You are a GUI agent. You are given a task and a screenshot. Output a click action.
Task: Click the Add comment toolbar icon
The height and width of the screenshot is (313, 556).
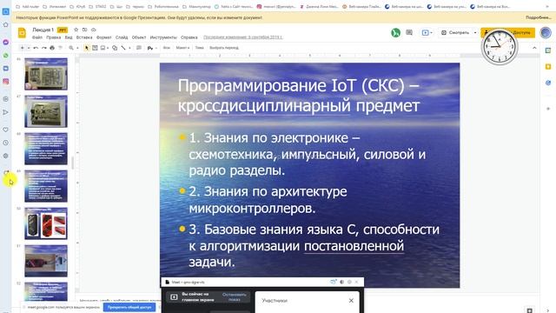pyautogui.click(x=139, y=48)
